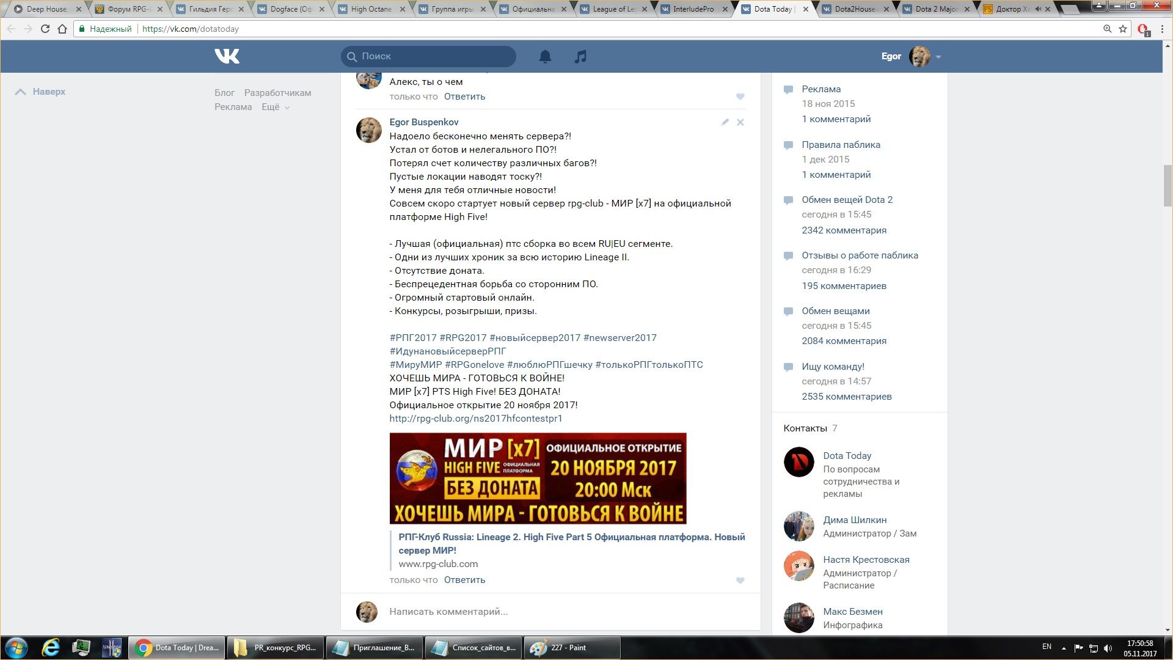Delete Egor Buspenkov's comment with X icon
Image resolution: width=1173 pixels, height=660 pixels.
coord(740,122)
